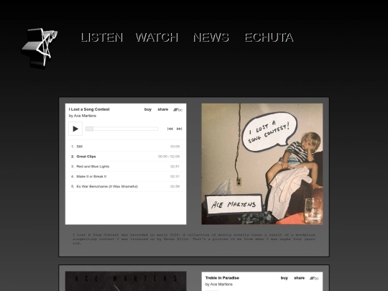Open Bandcamp logo in Treble in Paradise player
The height and width of the screenshot is (291, 388).
click(314, 278)
